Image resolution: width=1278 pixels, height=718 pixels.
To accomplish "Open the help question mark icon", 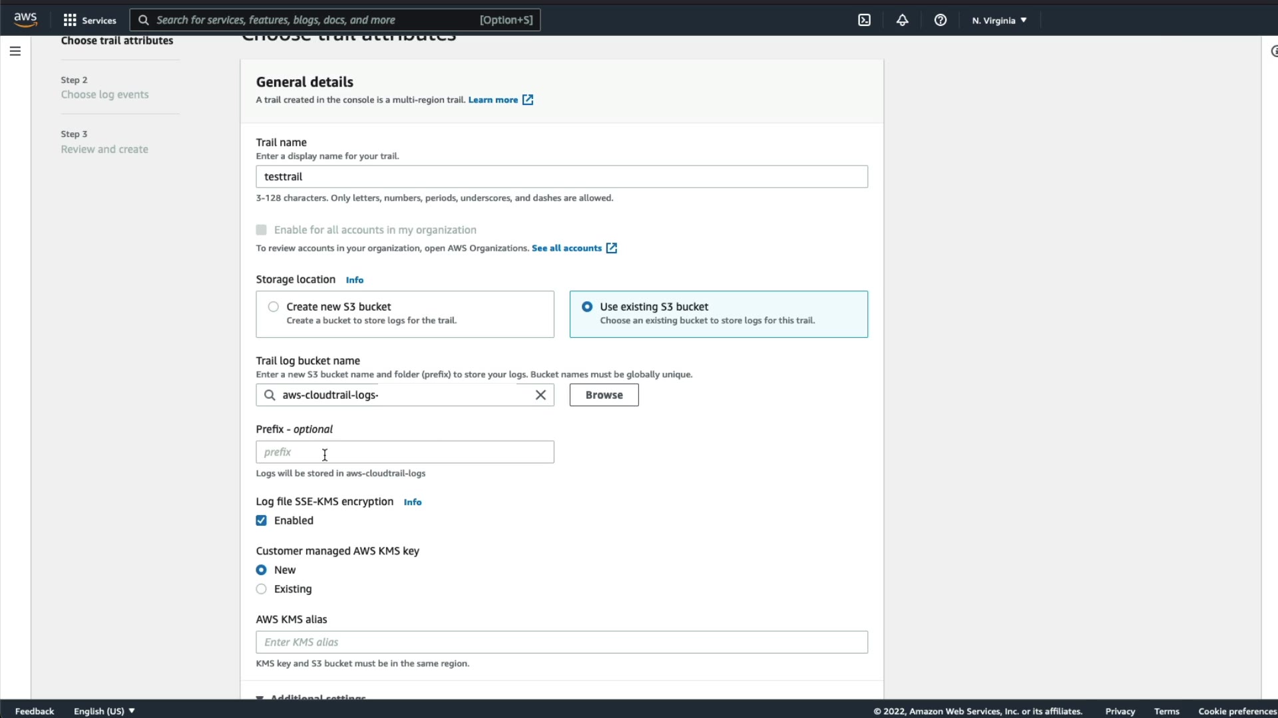I will (x=940, y=20).
